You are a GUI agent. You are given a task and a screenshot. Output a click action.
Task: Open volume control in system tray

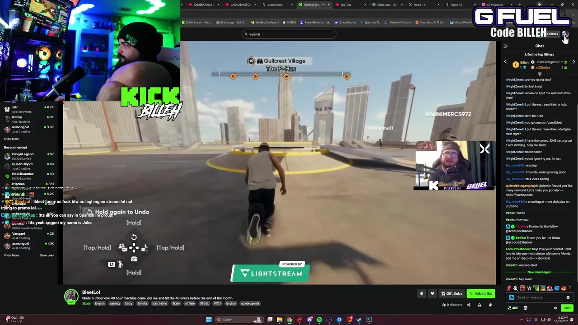pos(549,320)
